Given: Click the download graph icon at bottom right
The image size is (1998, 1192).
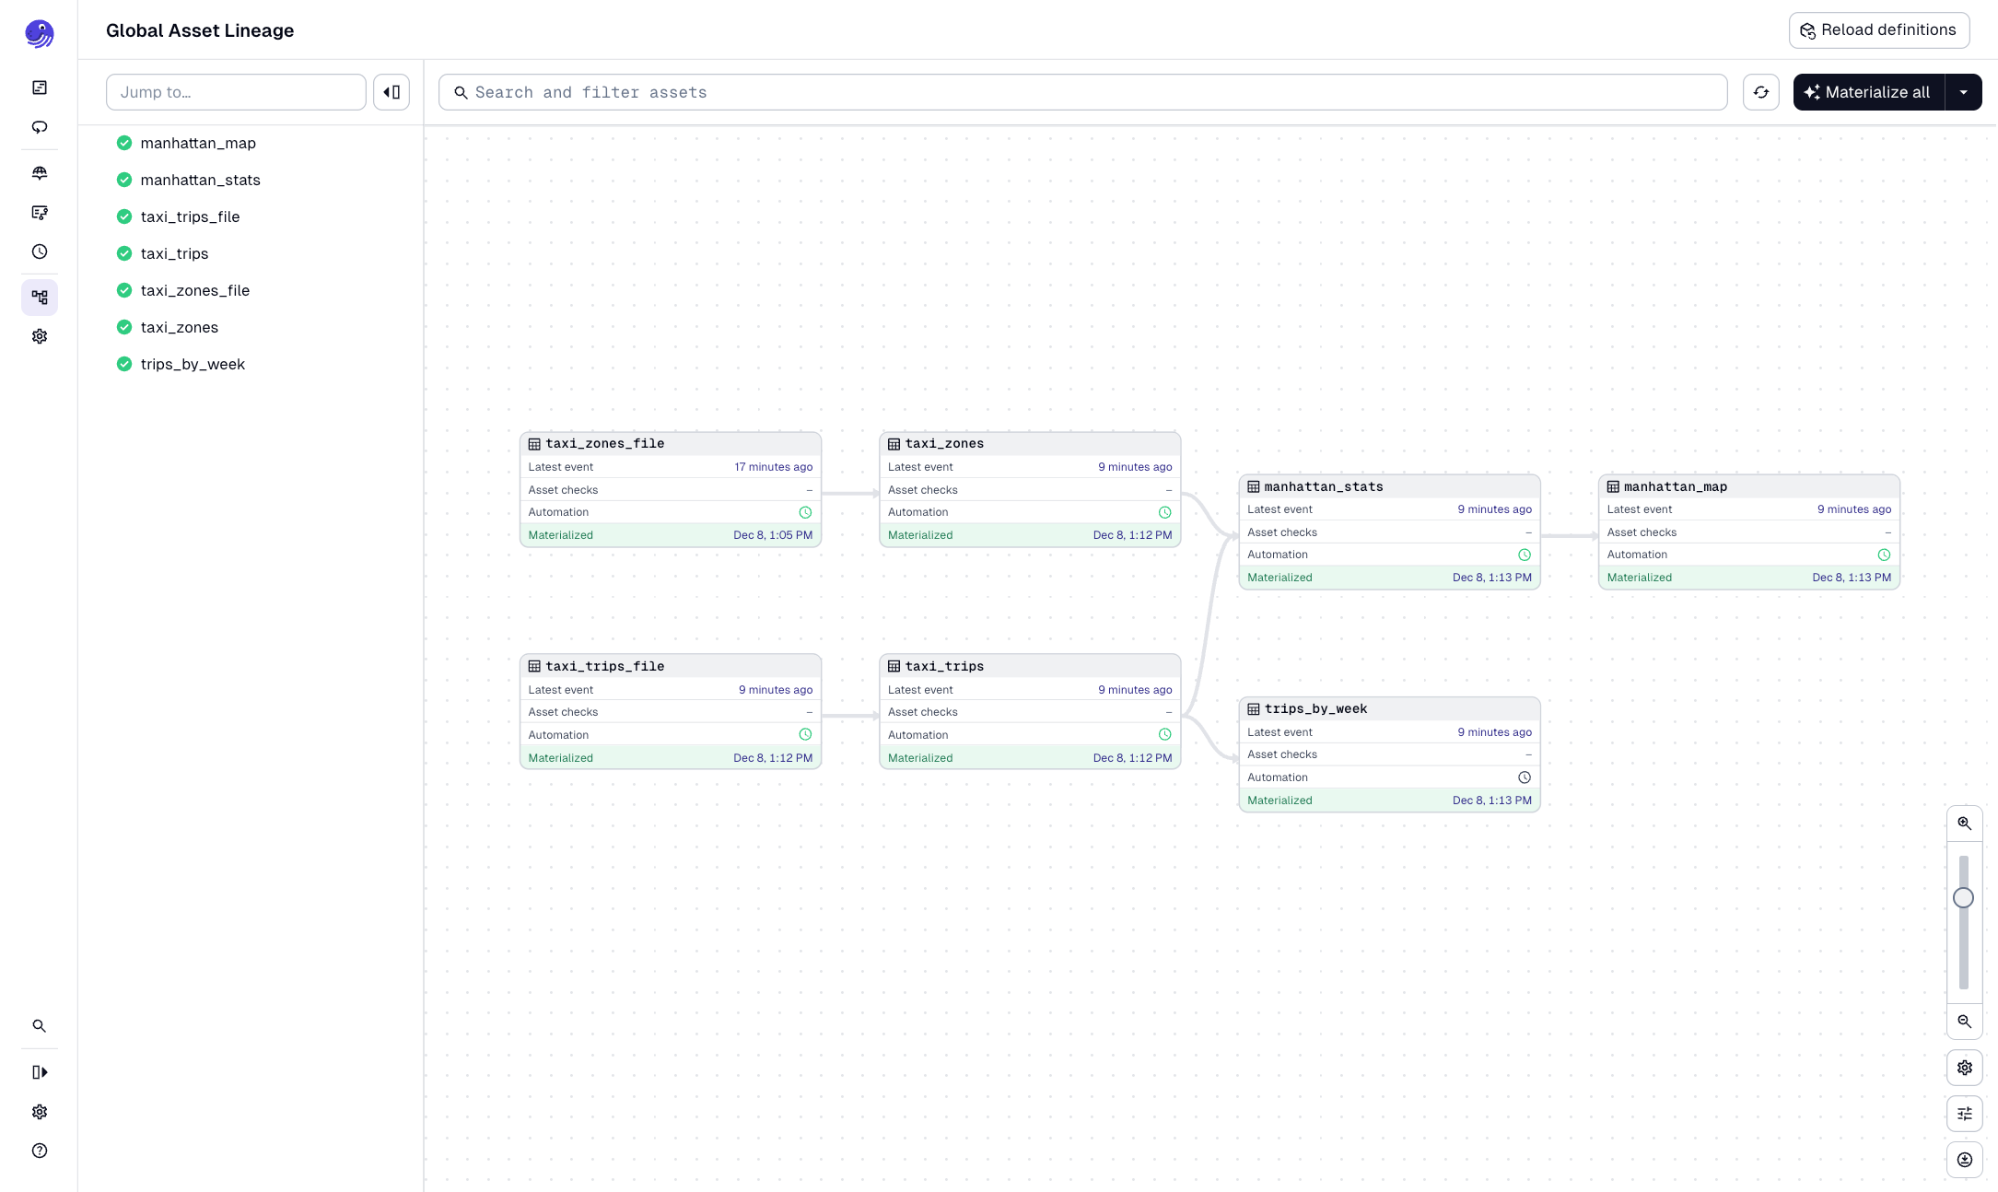Looking at the screenshot, I should pos(1964,1160).
